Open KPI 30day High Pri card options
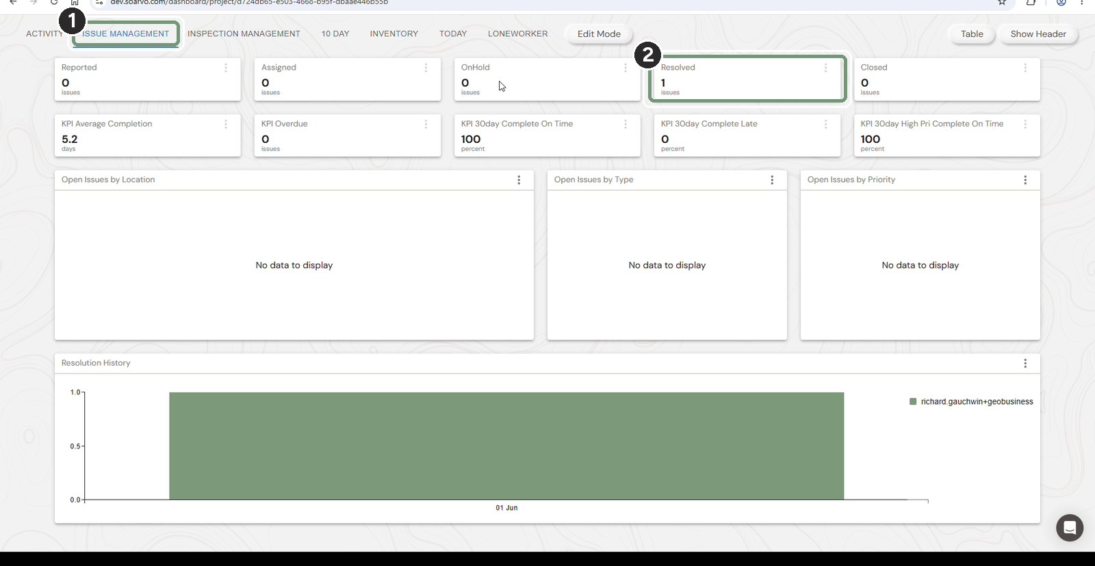 1025,124
